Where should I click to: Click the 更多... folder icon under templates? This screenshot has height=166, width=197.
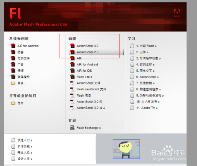[13, 83]
